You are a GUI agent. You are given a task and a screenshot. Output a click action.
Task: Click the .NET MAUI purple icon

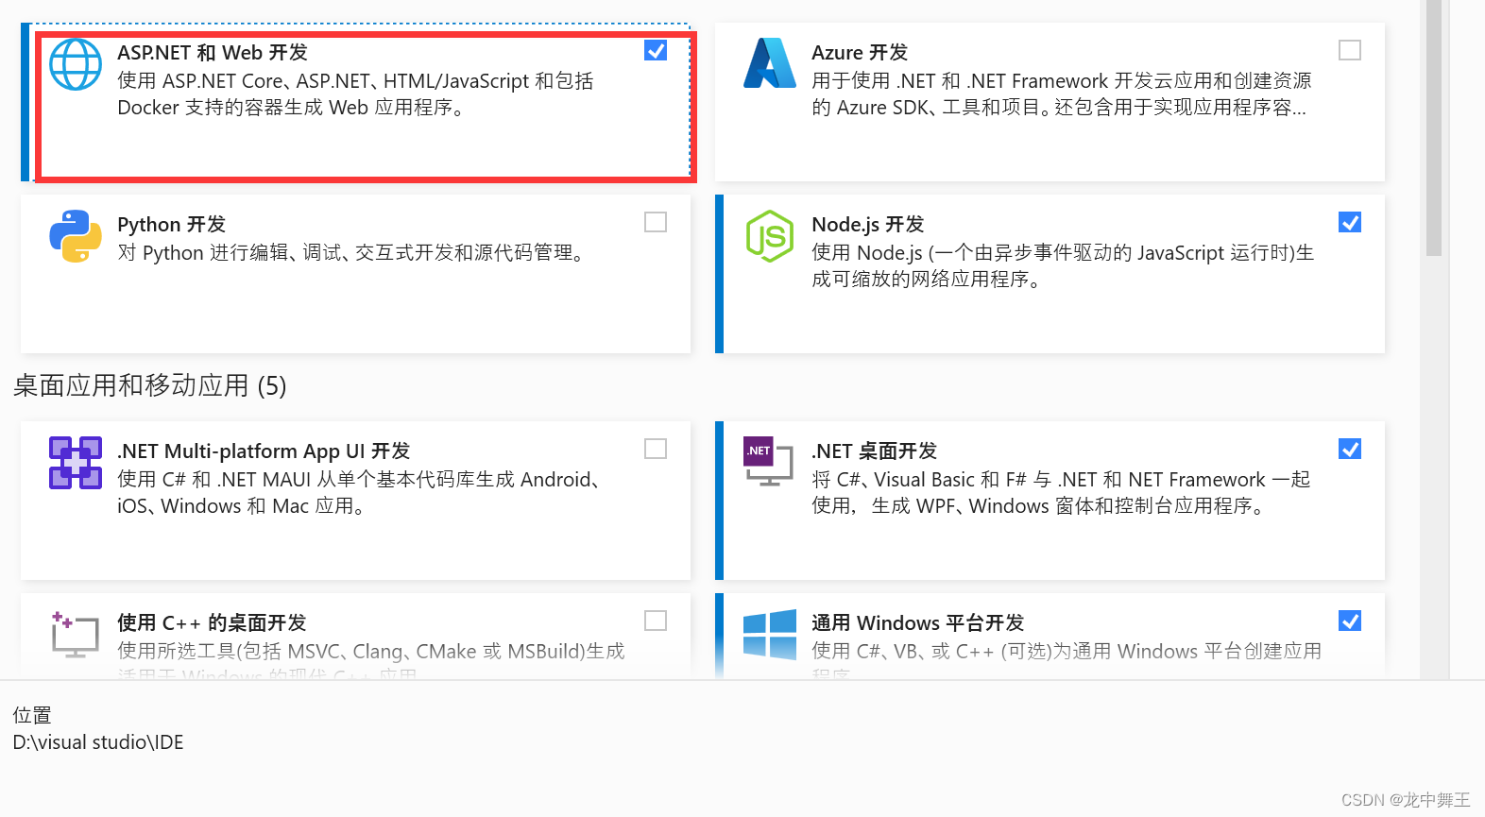pyautogui.click(x=76, y=463)
